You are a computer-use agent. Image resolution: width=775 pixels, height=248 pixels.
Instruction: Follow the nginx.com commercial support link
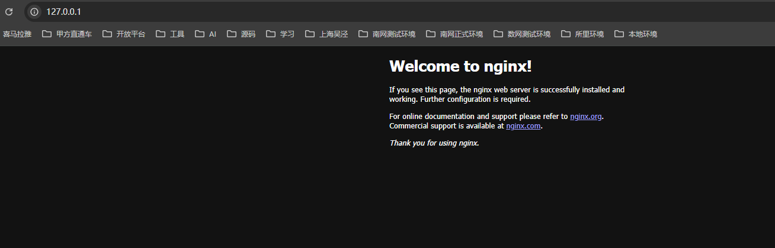(523, 126)
